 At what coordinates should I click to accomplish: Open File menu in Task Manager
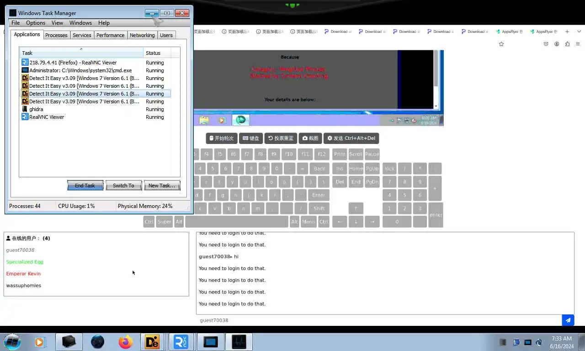point(16,23)
